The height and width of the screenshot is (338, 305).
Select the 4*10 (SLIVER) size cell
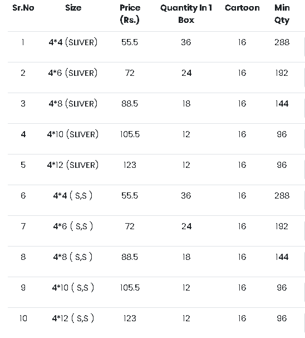pyautogui.click(x=73, y=134)
